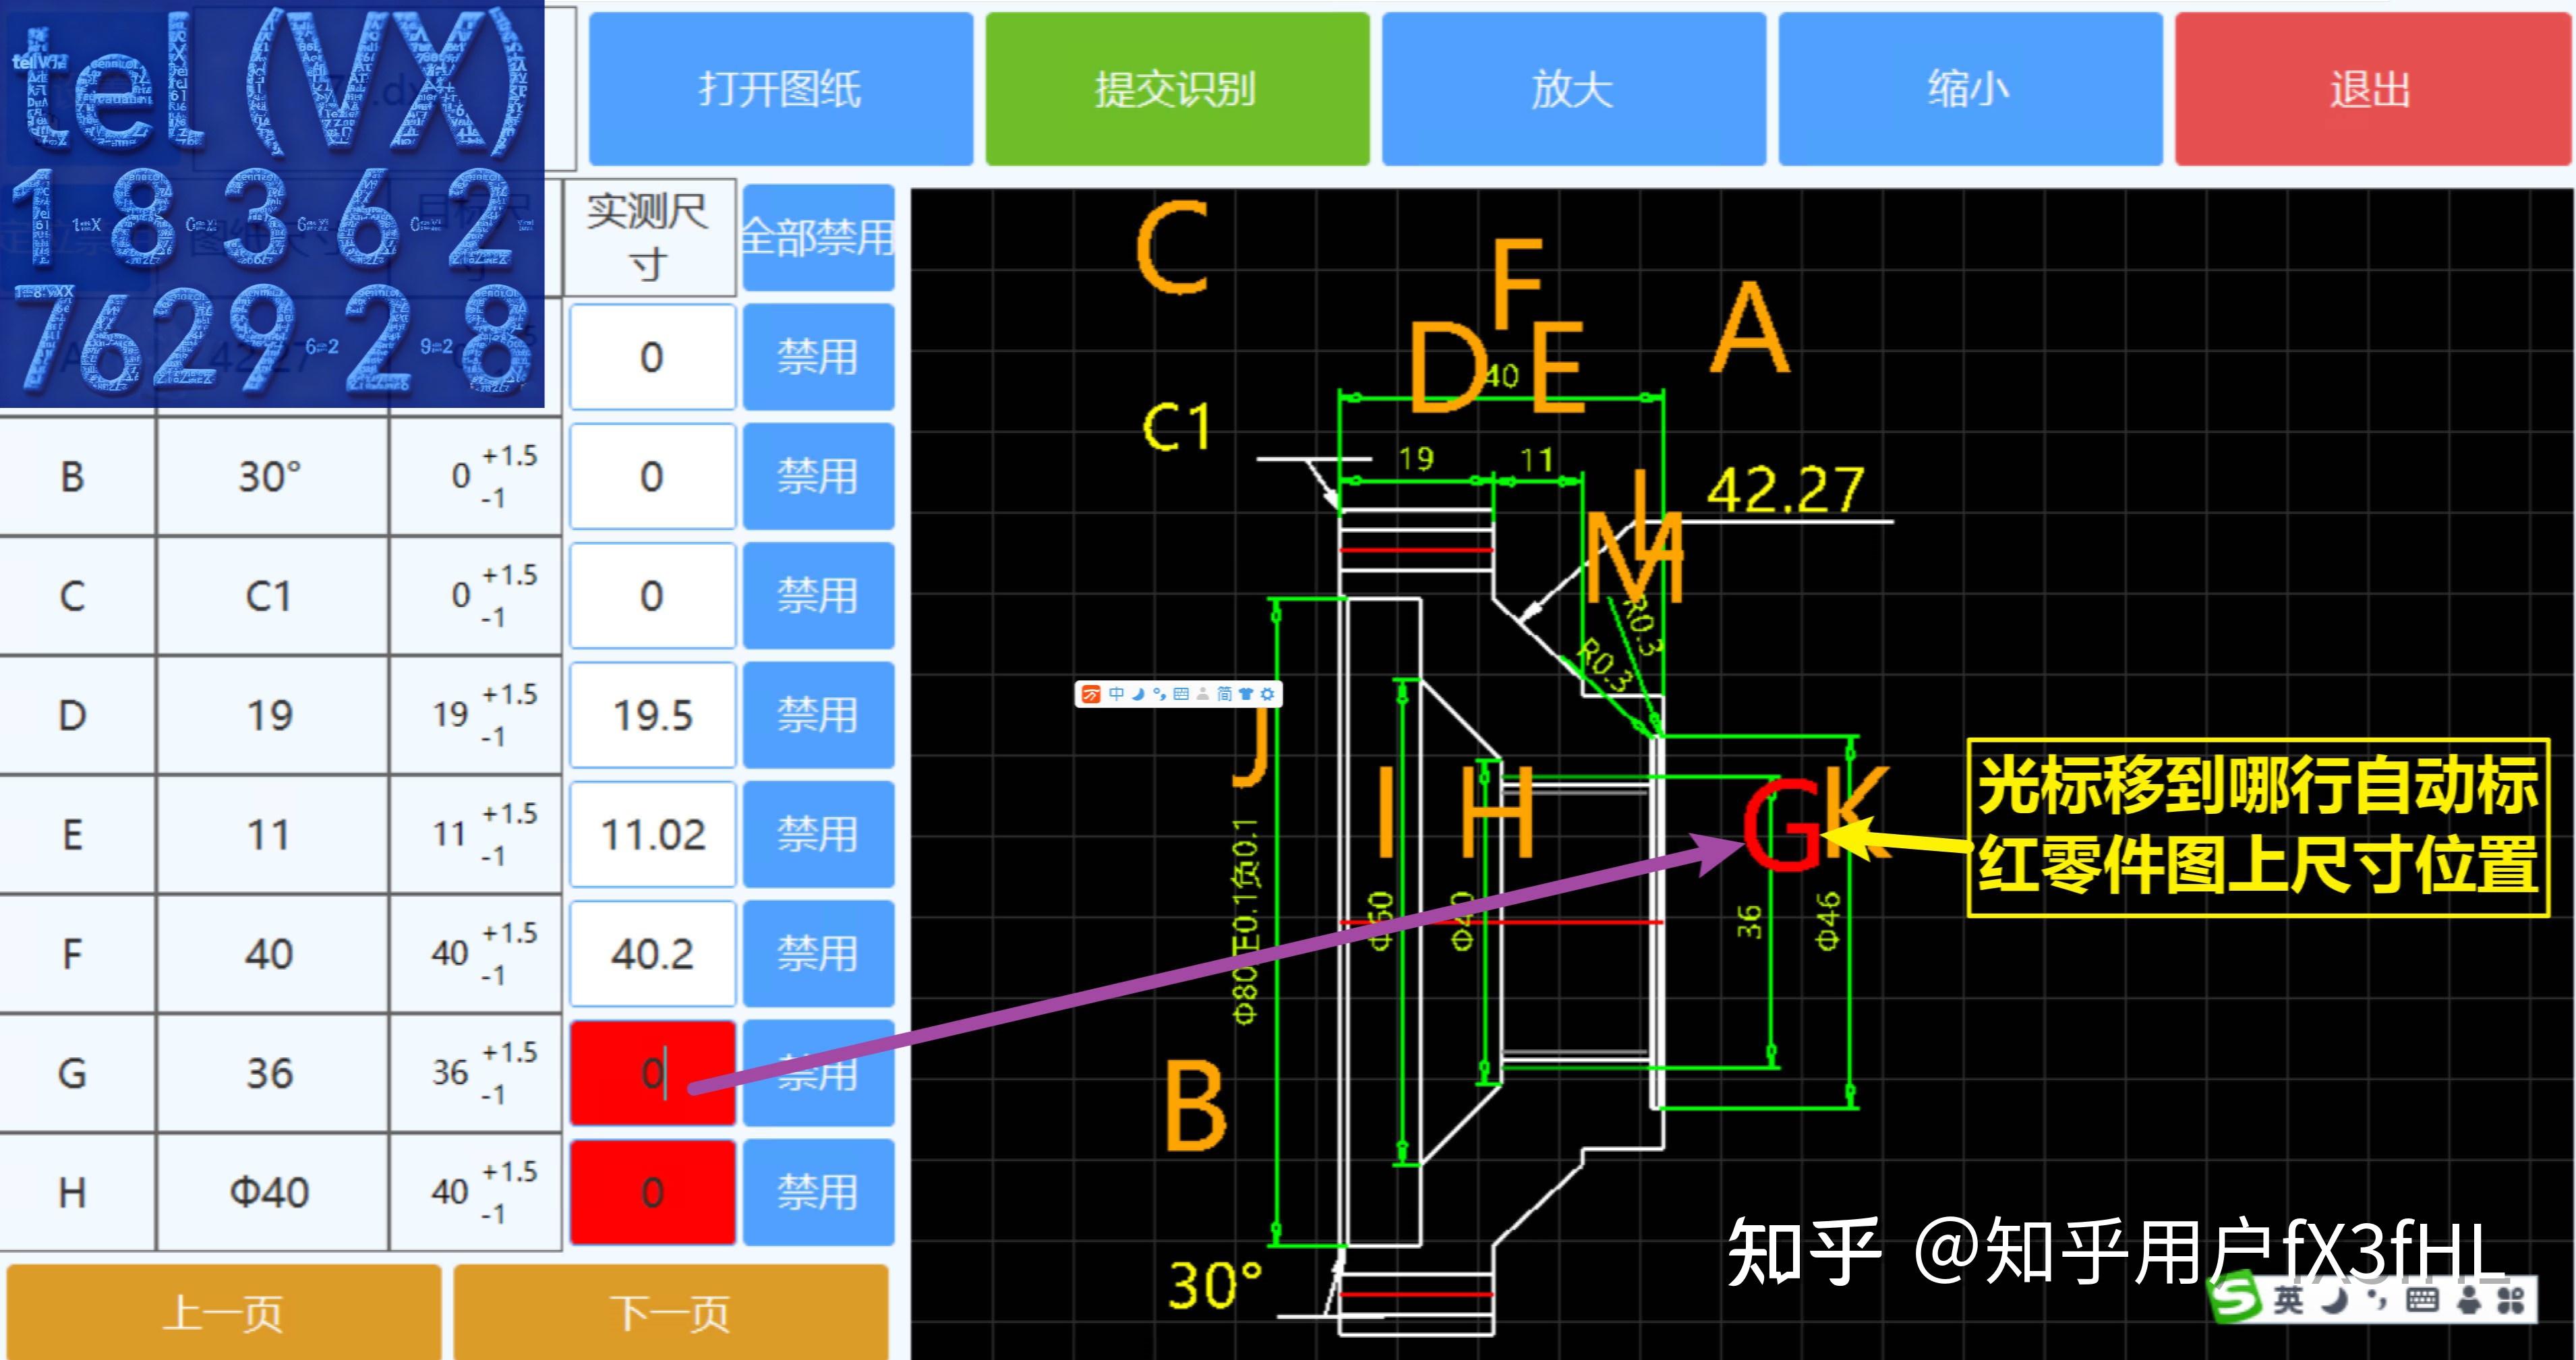Image resolution: width=2576 pixels, height=1360 pixels.
Task: Toggle 英 English mode on Sogou bar
Action: click(2289, 1300)
